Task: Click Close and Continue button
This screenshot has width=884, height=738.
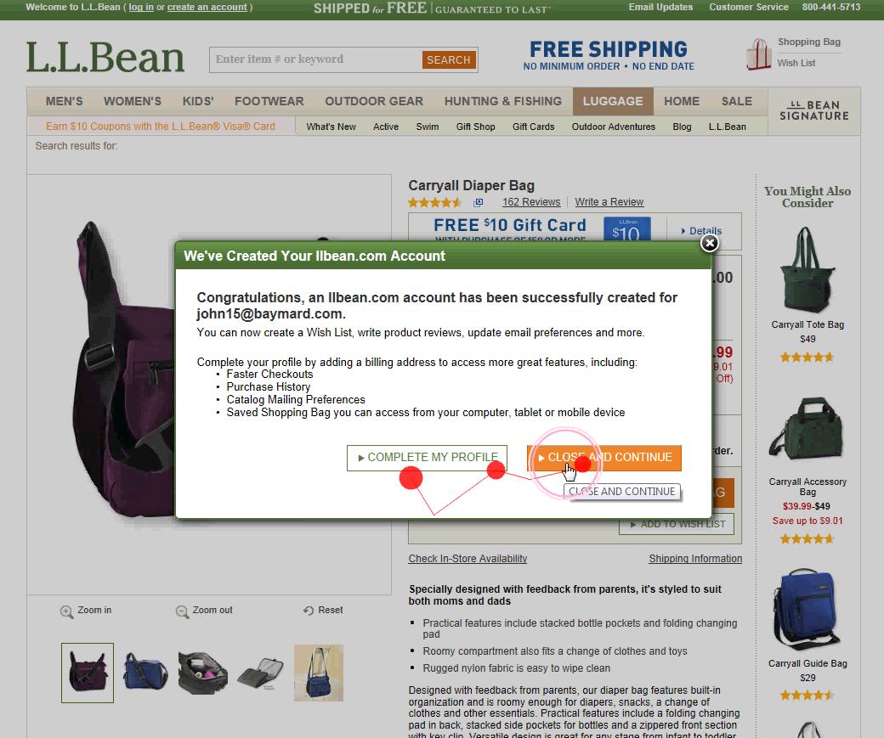Action: click(x=603, y=458)
